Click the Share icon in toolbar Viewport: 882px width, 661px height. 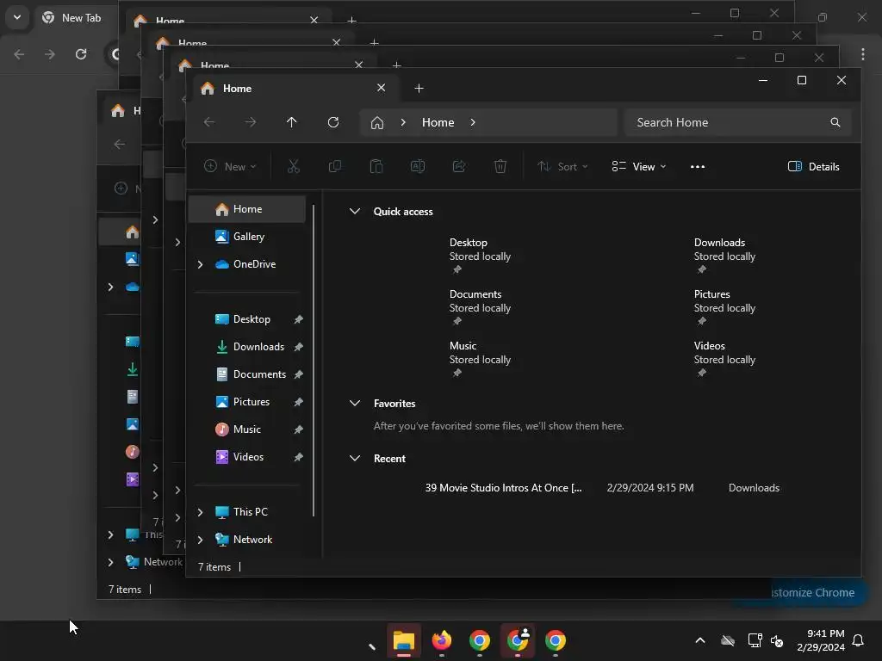pos(459,166)
